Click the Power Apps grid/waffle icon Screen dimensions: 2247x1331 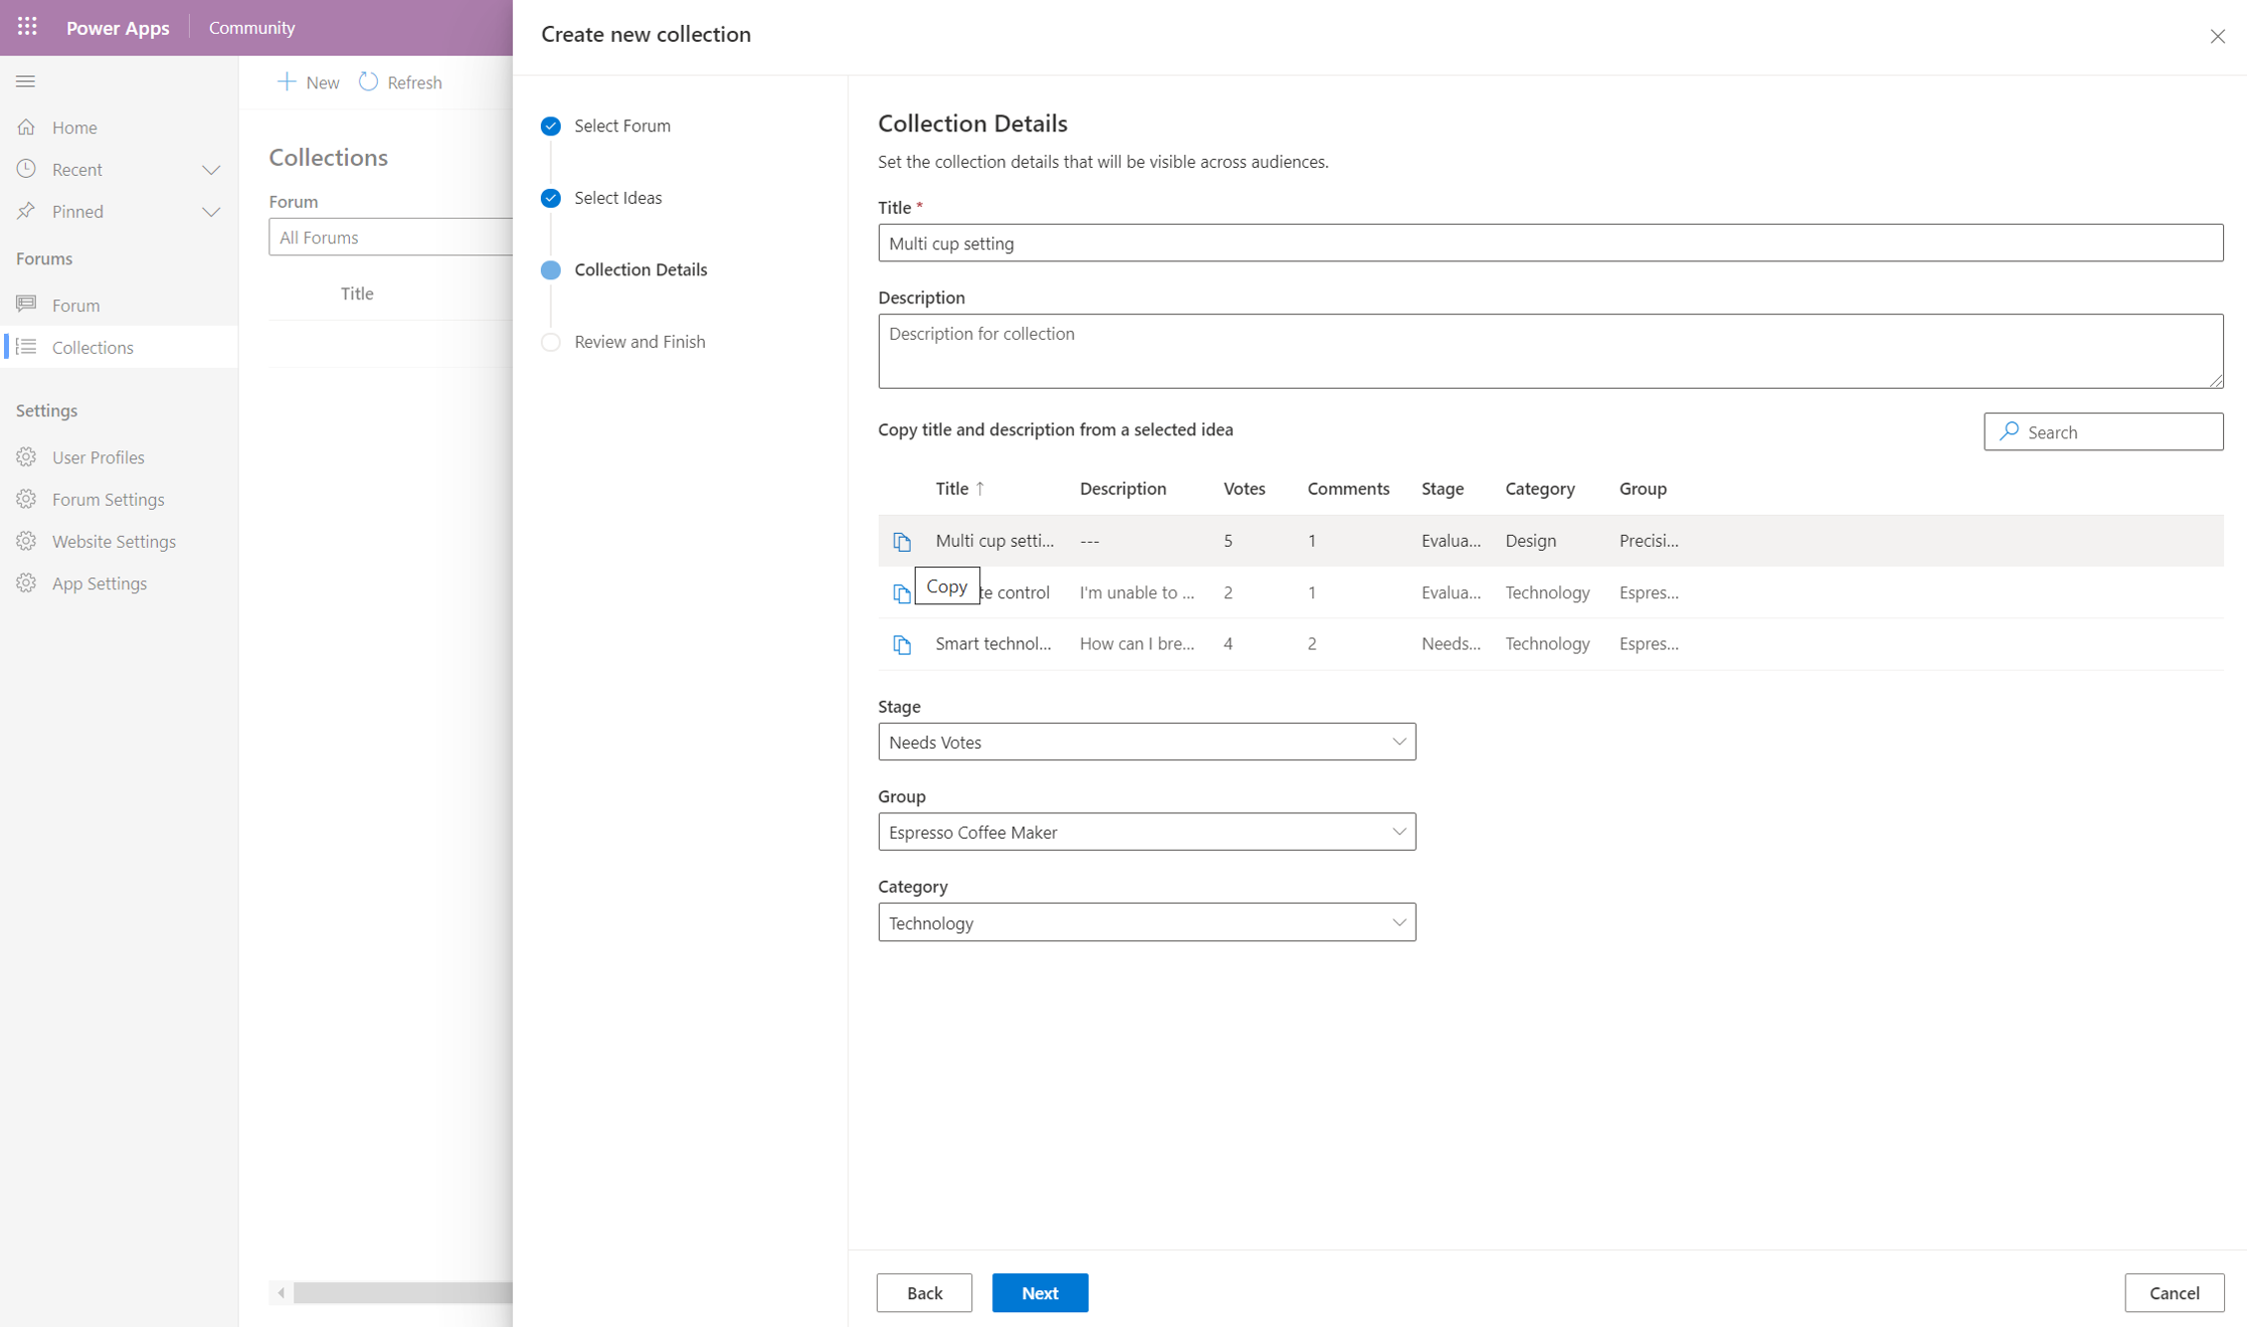[26, 27]
